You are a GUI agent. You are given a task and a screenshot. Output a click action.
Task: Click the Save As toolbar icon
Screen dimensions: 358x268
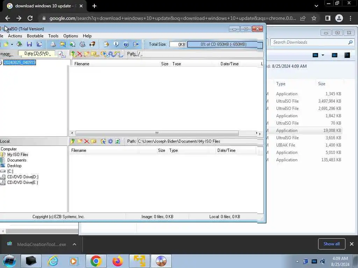(x=39, y=44)
